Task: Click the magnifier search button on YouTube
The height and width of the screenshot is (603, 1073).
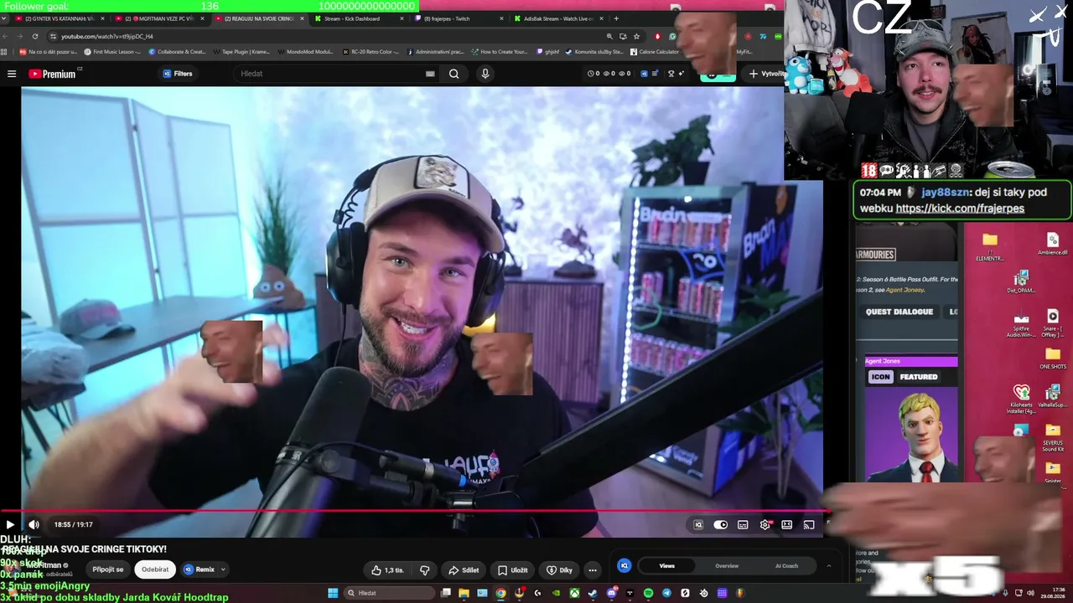Action: point(454,74)
